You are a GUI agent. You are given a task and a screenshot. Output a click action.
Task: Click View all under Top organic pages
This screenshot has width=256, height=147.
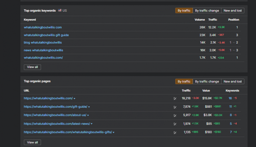[32, 142]
